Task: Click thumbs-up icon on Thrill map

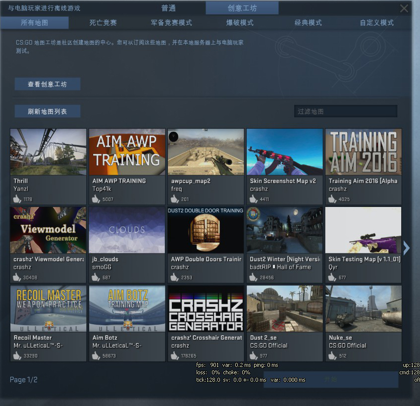Action: point(17,199)
